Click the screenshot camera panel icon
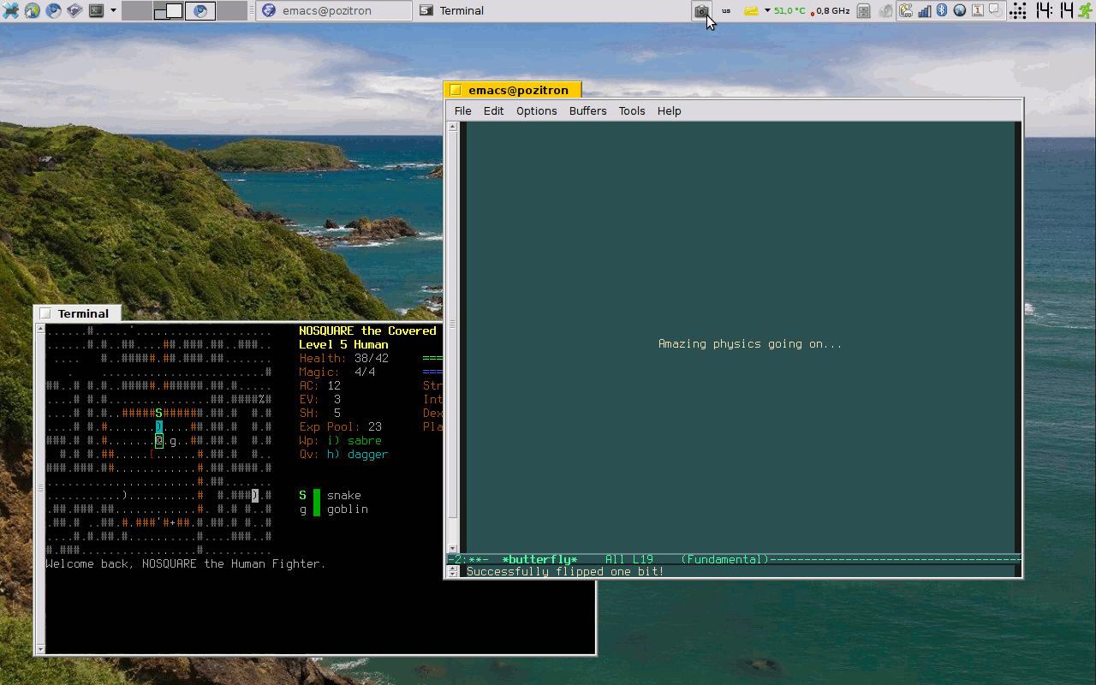The height and width of the screenshot is (685, 1096). pyautogui.click(x=701, y=11)
